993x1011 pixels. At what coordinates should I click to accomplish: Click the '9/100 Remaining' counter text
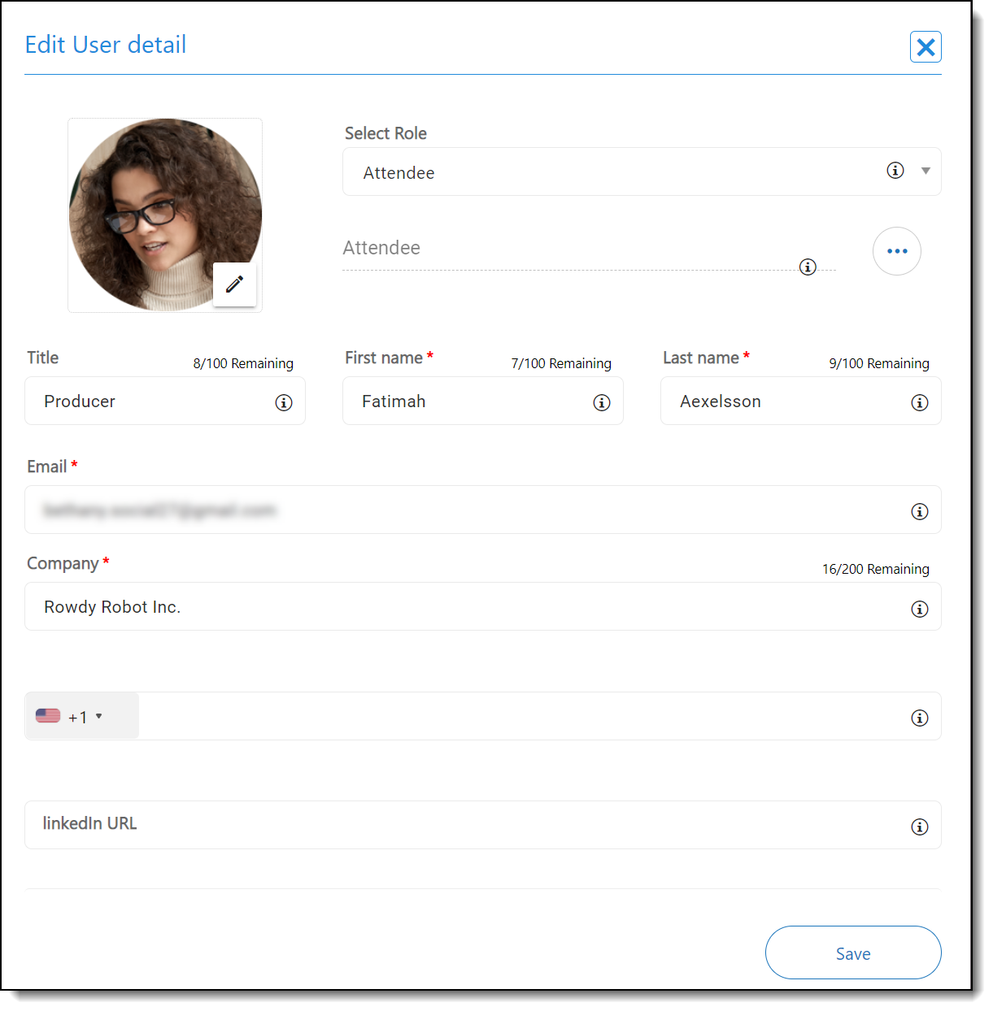[879, 363]
